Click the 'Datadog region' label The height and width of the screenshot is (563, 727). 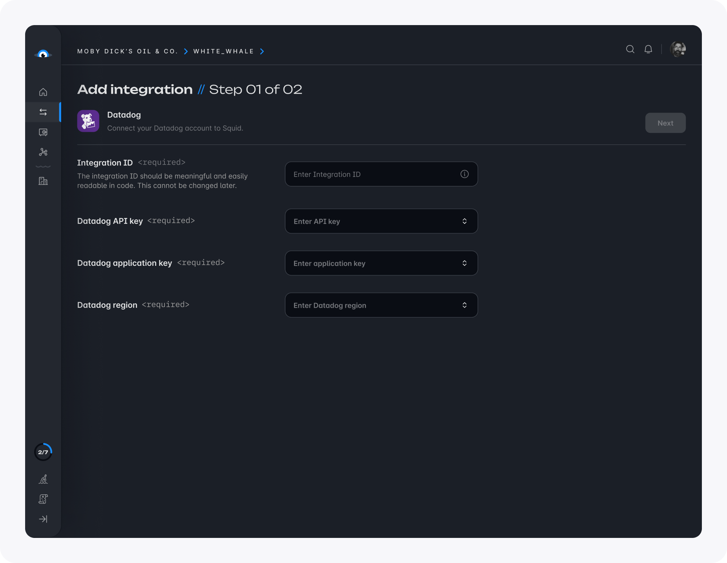pyautogui.click(x=107, y=305)
